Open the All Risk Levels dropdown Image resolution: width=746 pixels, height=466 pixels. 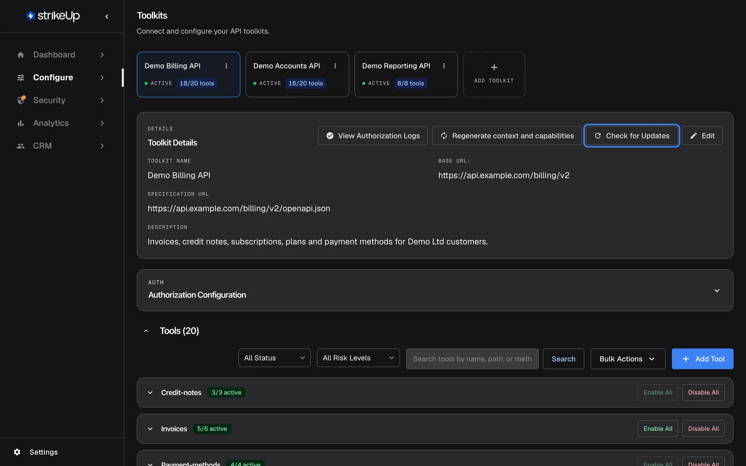click(x=358, y=358)
